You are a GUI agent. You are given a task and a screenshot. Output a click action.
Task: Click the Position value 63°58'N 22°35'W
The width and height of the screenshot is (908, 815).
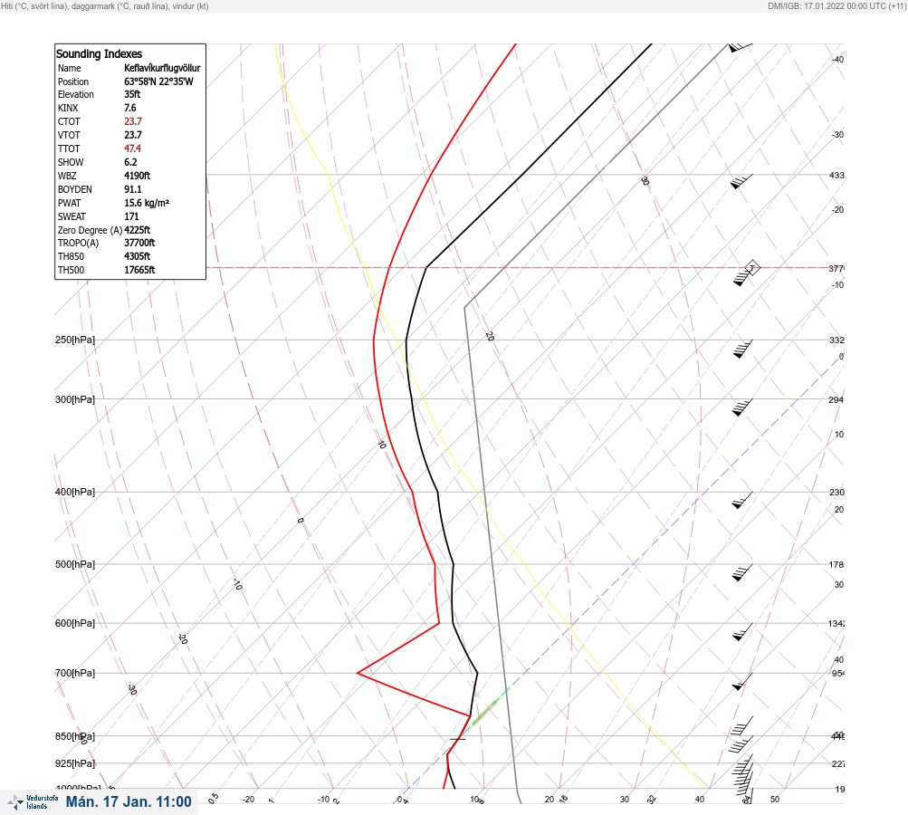(x=158, y=81)
